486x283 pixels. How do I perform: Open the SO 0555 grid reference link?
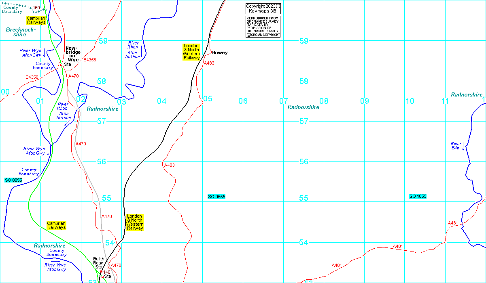tap(216, 197)
